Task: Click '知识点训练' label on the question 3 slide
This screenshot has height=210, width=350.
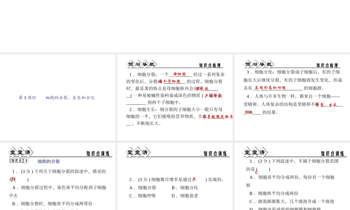Action: pos(332,154)
